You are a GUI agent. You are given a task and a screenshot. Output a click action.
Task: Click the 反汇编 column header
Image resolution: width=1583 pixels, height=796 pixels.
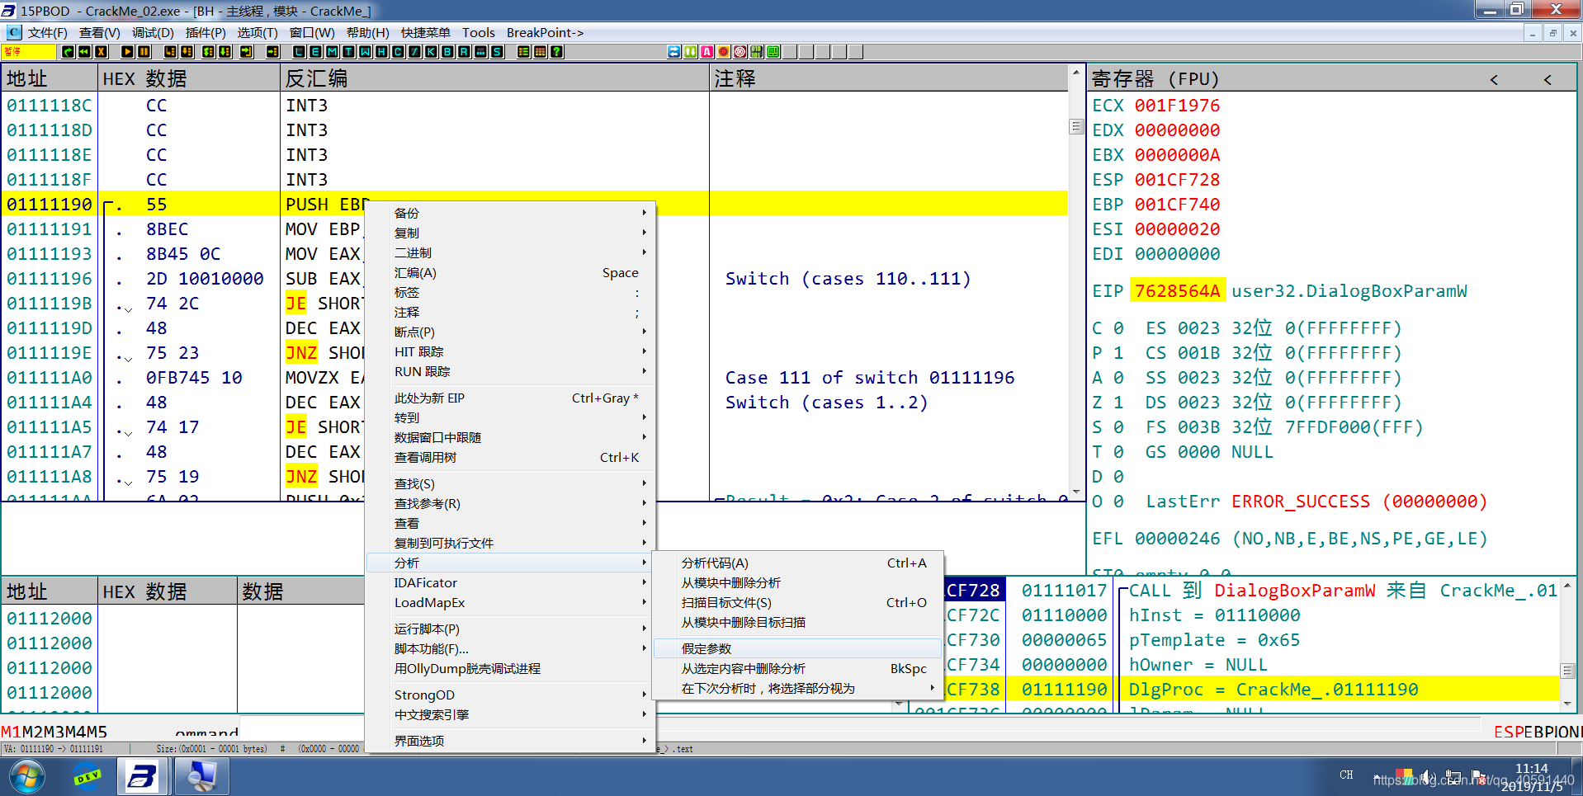(x=494, y=78)
